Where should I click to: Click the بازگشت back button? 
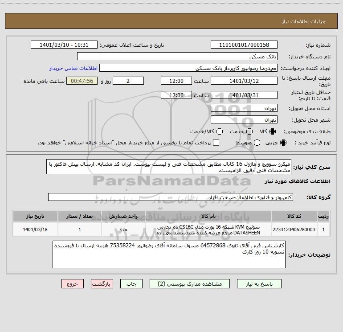click(102, 283)
